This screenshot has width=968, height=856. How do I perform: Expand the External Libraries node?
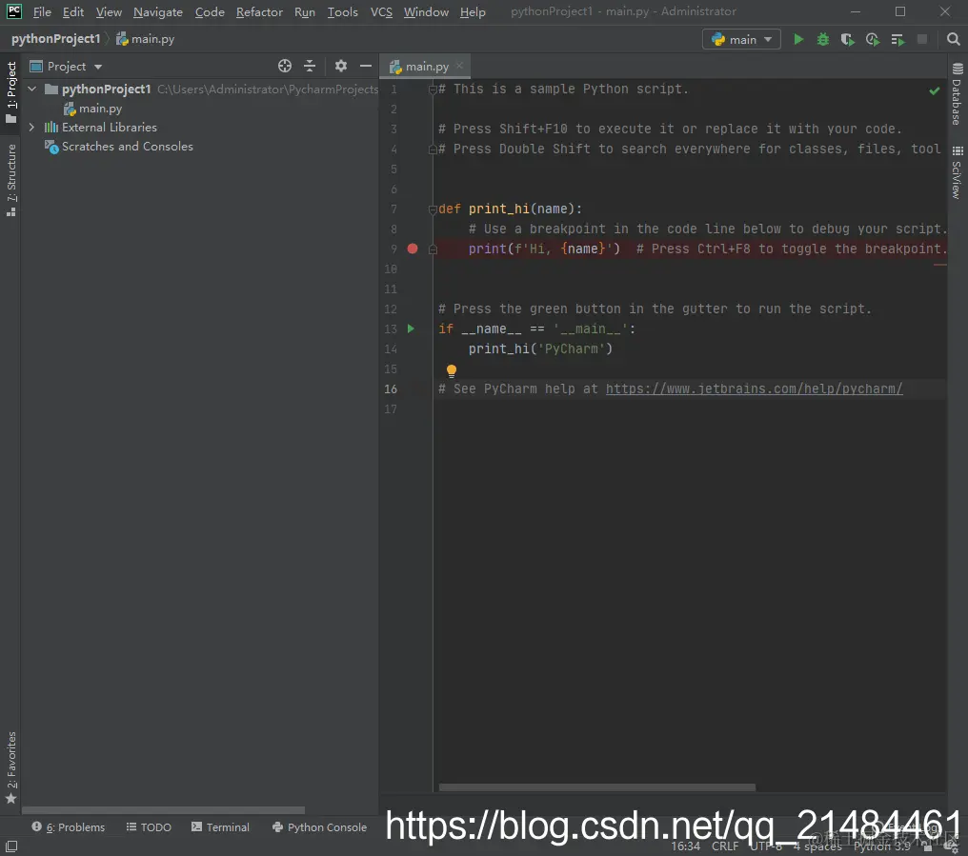[x=31, y=128]
